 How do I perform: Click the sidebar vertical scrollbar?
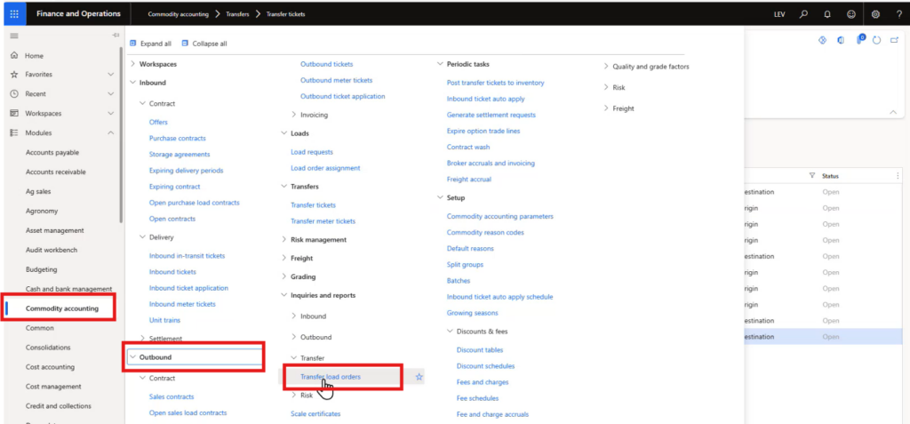point(121,135)
